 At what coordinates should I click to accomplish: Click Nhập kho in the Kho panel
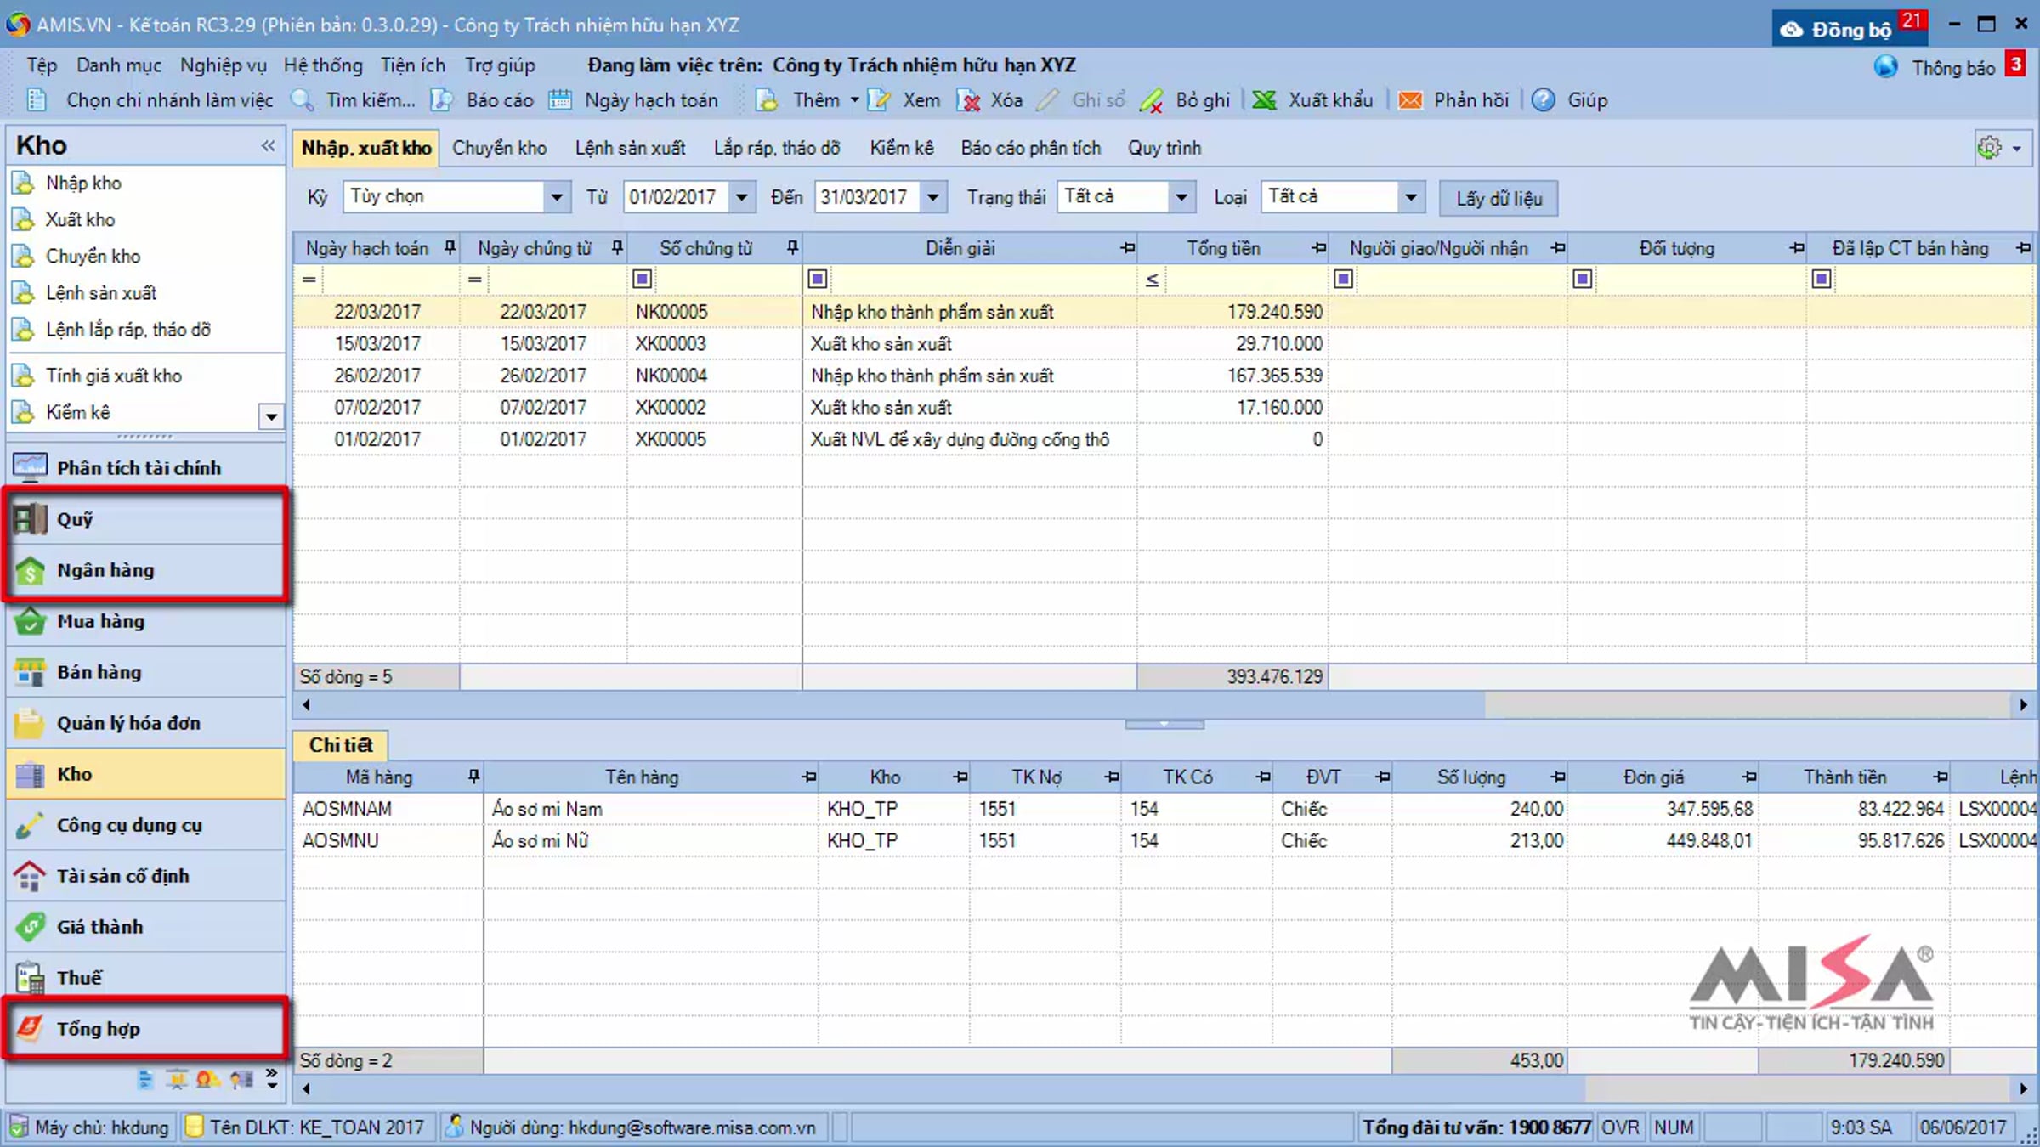[x=83, y=183]
